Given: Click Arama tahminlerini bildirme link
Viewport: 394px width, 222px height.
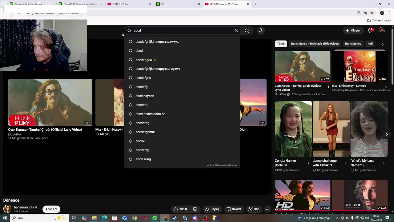Looking at the screenshot, I should coord(222,165).
